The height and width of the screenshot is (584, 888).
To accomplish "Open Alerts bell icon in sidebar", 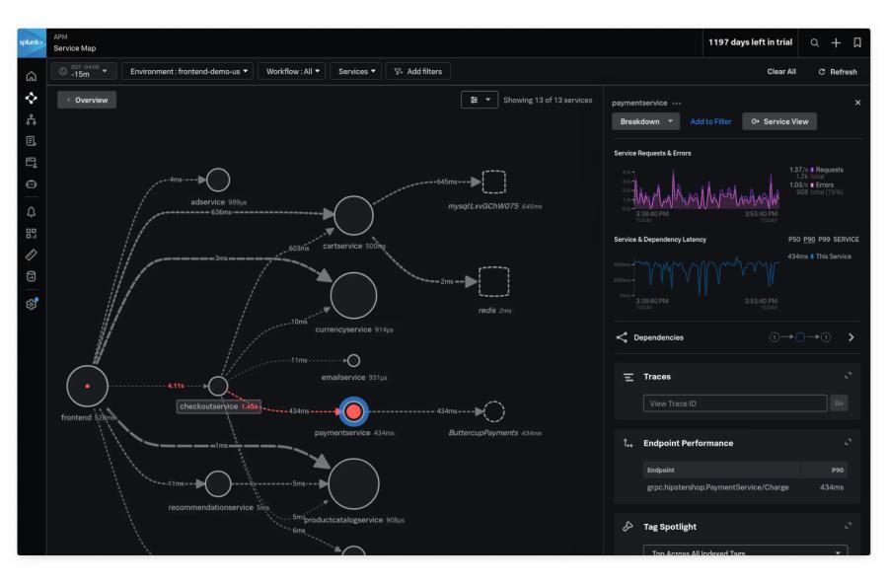I will coord(32,212).
